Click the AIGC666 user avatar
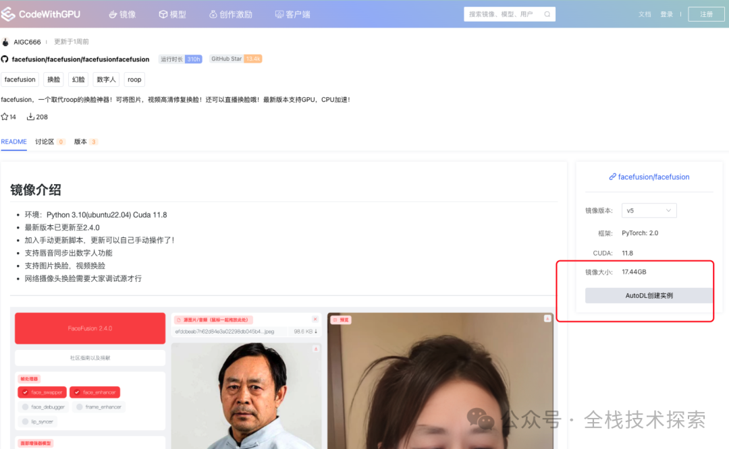Viewport: 729px width, 449px height. 5,42
